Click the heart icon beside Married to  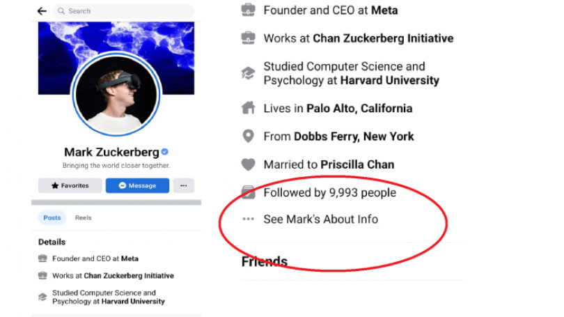[248, 165]
